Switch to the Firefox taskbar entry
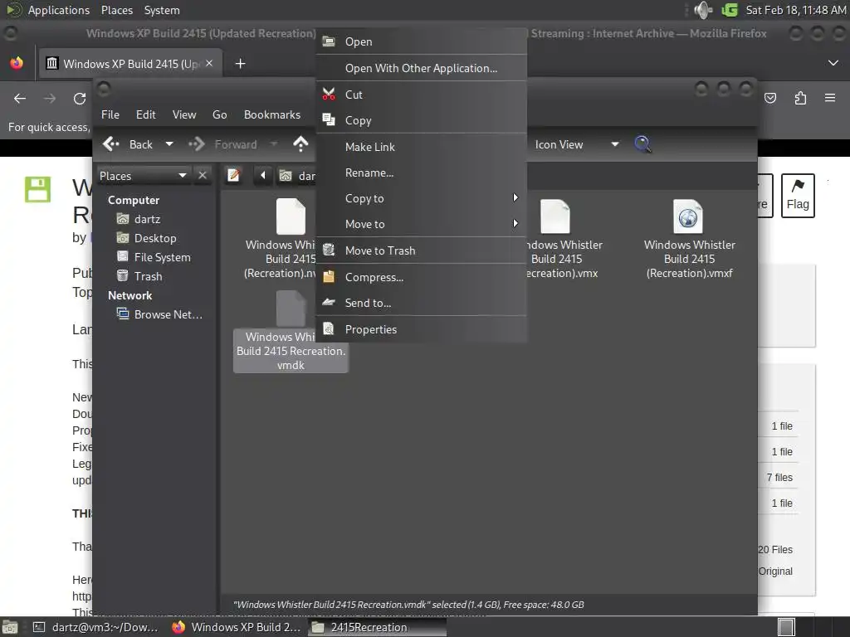The height and width of the screenshot is (637, 850). 236,627
